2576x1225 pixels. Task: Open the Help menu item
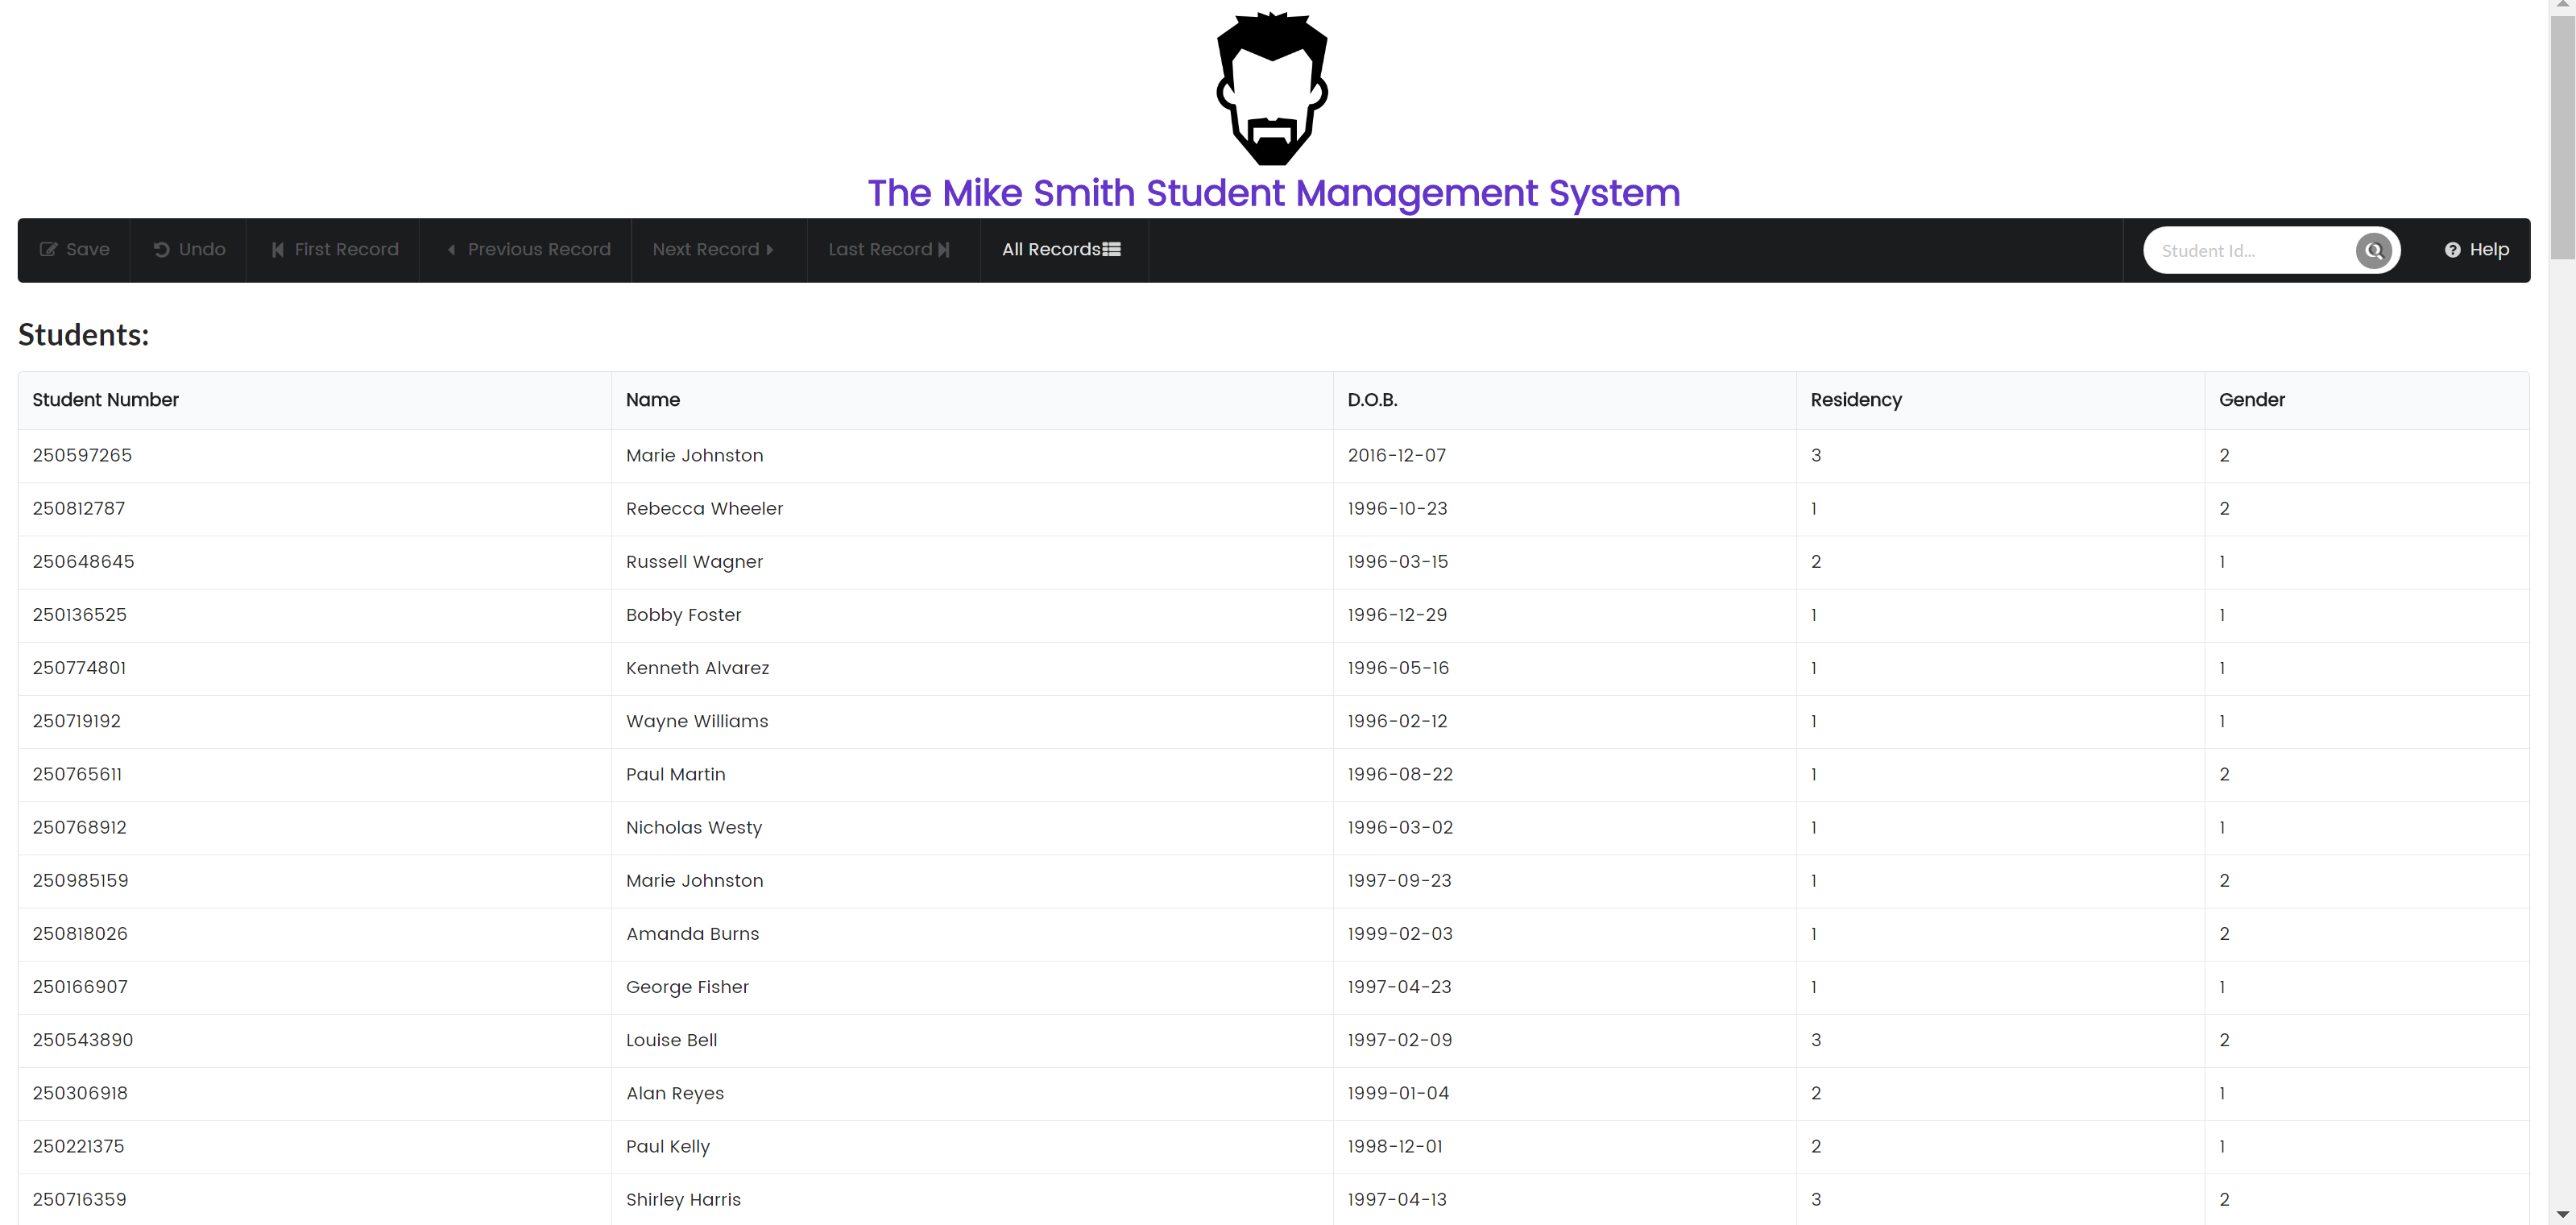(x=2476, y=250)
